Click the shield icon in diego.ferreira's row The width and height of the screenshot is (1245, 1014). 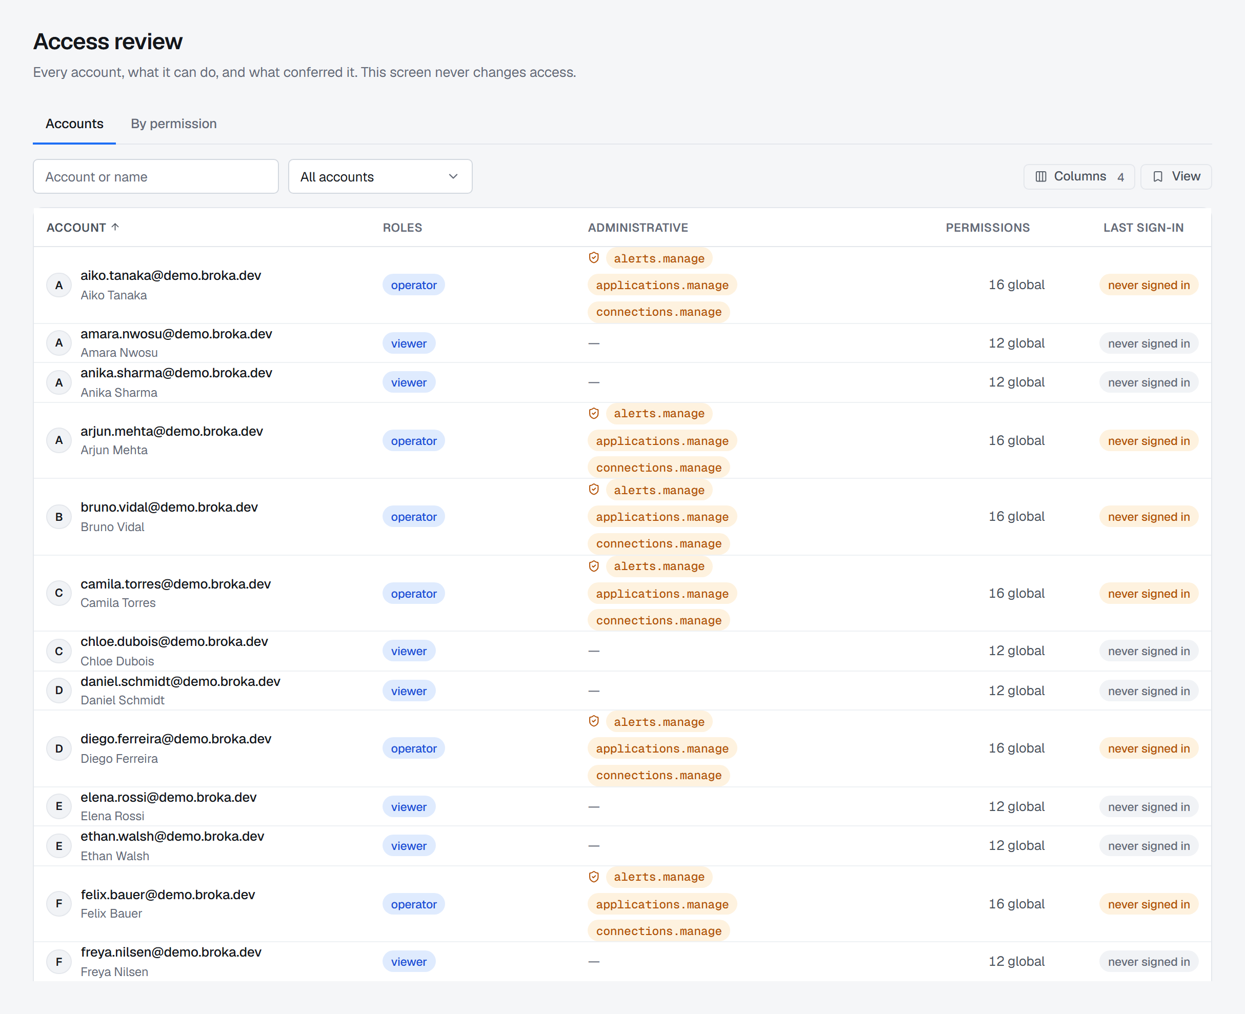click(x=594, y=721)
